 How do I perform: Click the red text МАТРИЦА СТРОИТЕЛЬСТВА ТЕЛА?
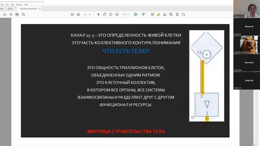pyautogui.click(x=126, y=131)
